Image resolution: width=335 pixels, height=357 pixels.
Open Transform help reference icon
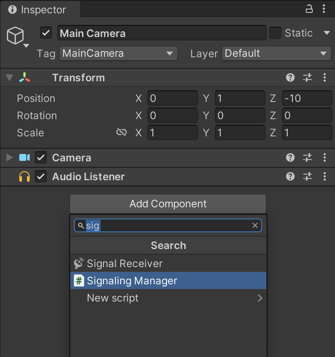290,78
